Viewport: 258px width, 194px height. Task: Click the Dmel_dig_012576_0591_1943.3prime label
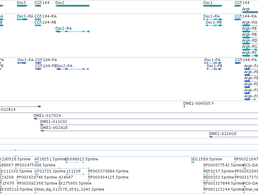coord(69,189)
